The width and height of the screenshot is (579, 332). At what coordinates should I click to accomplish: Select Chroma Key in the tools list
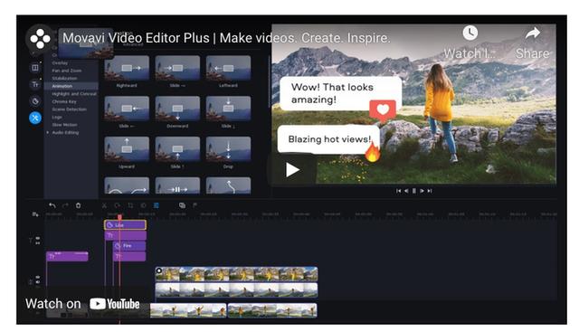[64, 101]
